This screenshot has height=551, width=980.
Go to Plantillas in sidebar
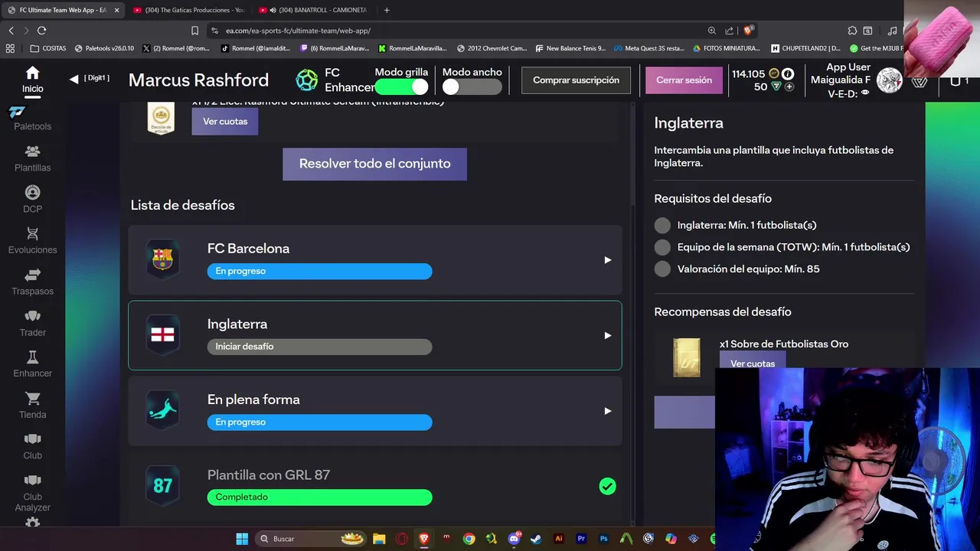point(32,159)
